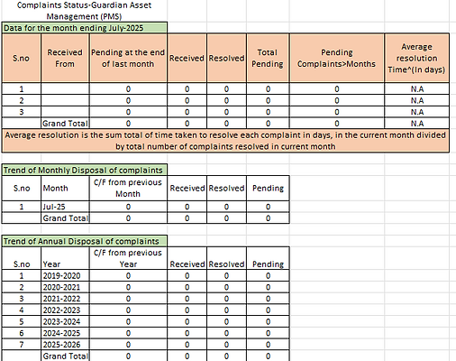Viewport: 456px width, 361px height.
Task: Select the 'Pending' header in the monthly trend table
Action: click(268, 188)
